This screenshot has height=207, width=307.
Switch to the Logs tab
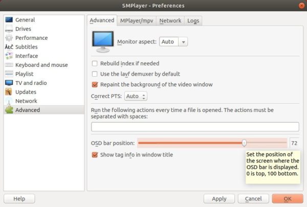[193, 21]
